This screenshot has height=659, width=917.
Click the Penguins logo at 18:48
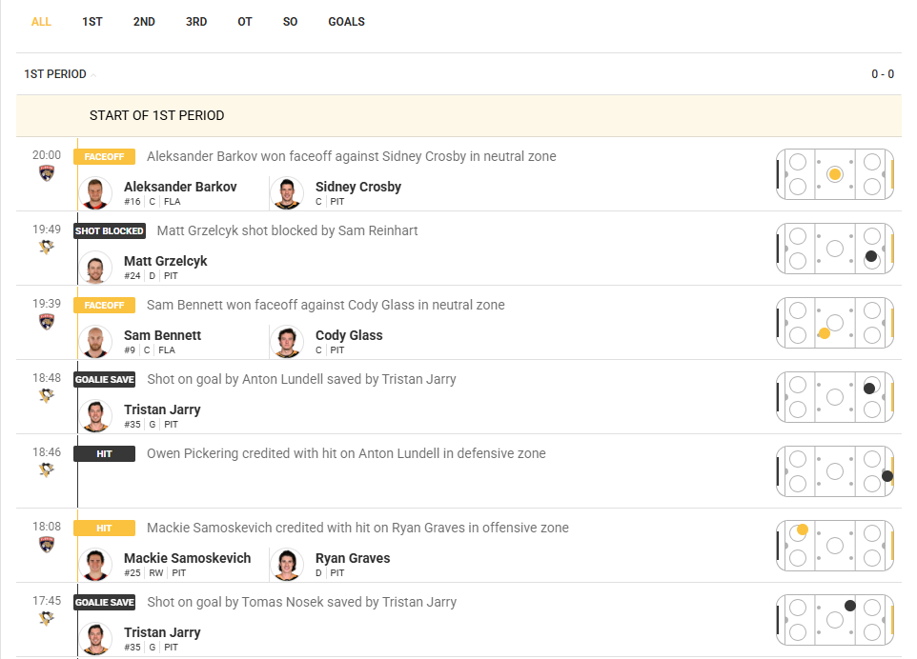click(x=47, y=395)
